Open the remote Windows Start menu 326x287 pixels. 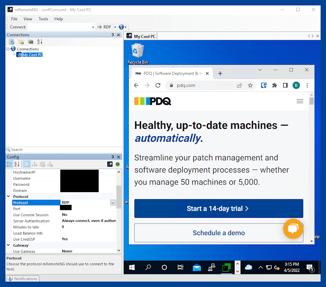132,267
